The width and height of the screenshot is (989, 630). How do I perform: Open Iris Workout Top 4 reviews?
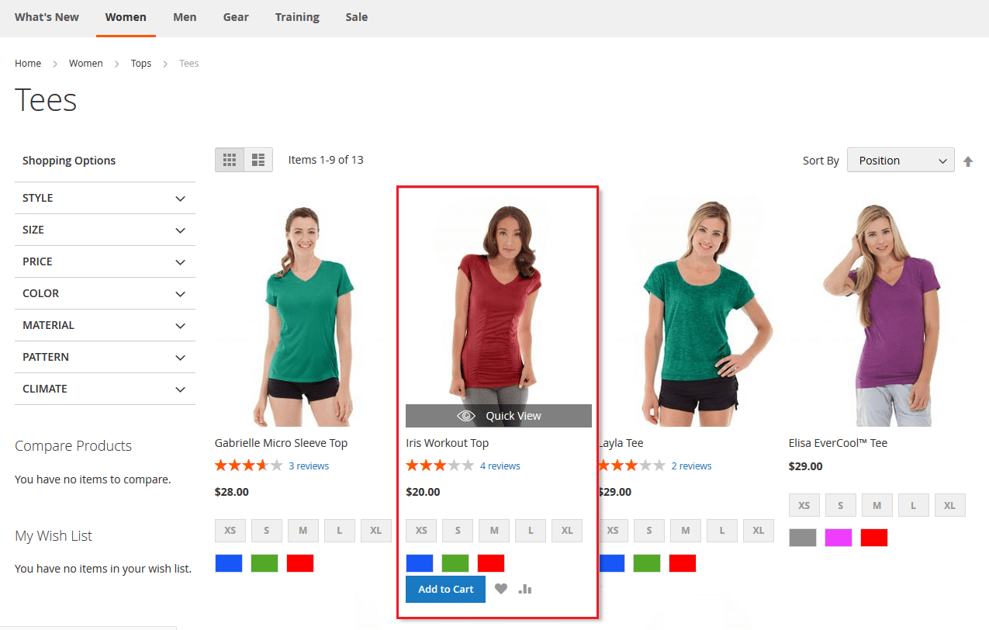(500, 466)
